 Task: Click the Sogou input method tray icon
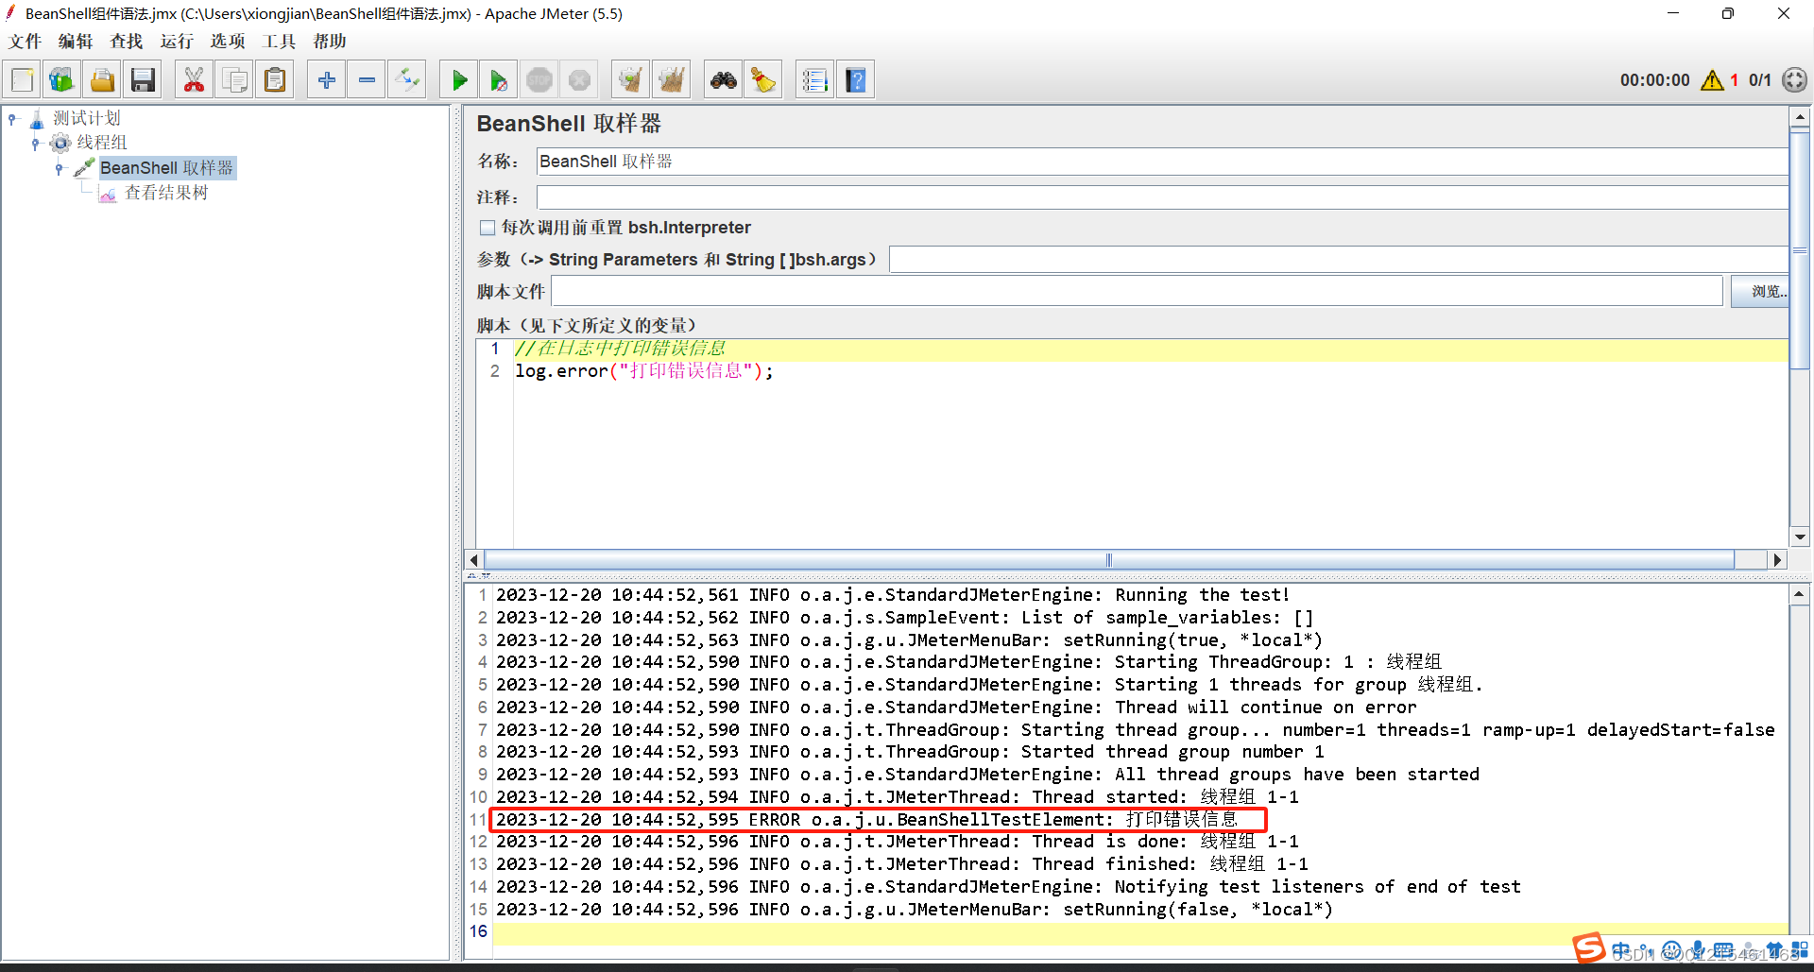click(x=1589, y=947)
